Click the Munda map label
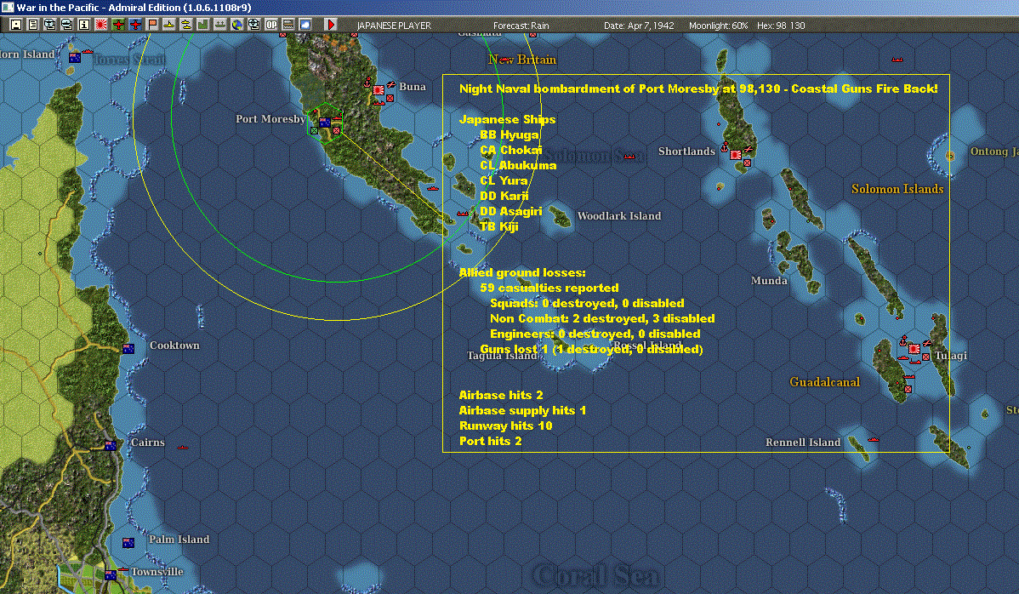Image resolution: width=1019 pixels, height=594 pixels. tap(769, 280)
